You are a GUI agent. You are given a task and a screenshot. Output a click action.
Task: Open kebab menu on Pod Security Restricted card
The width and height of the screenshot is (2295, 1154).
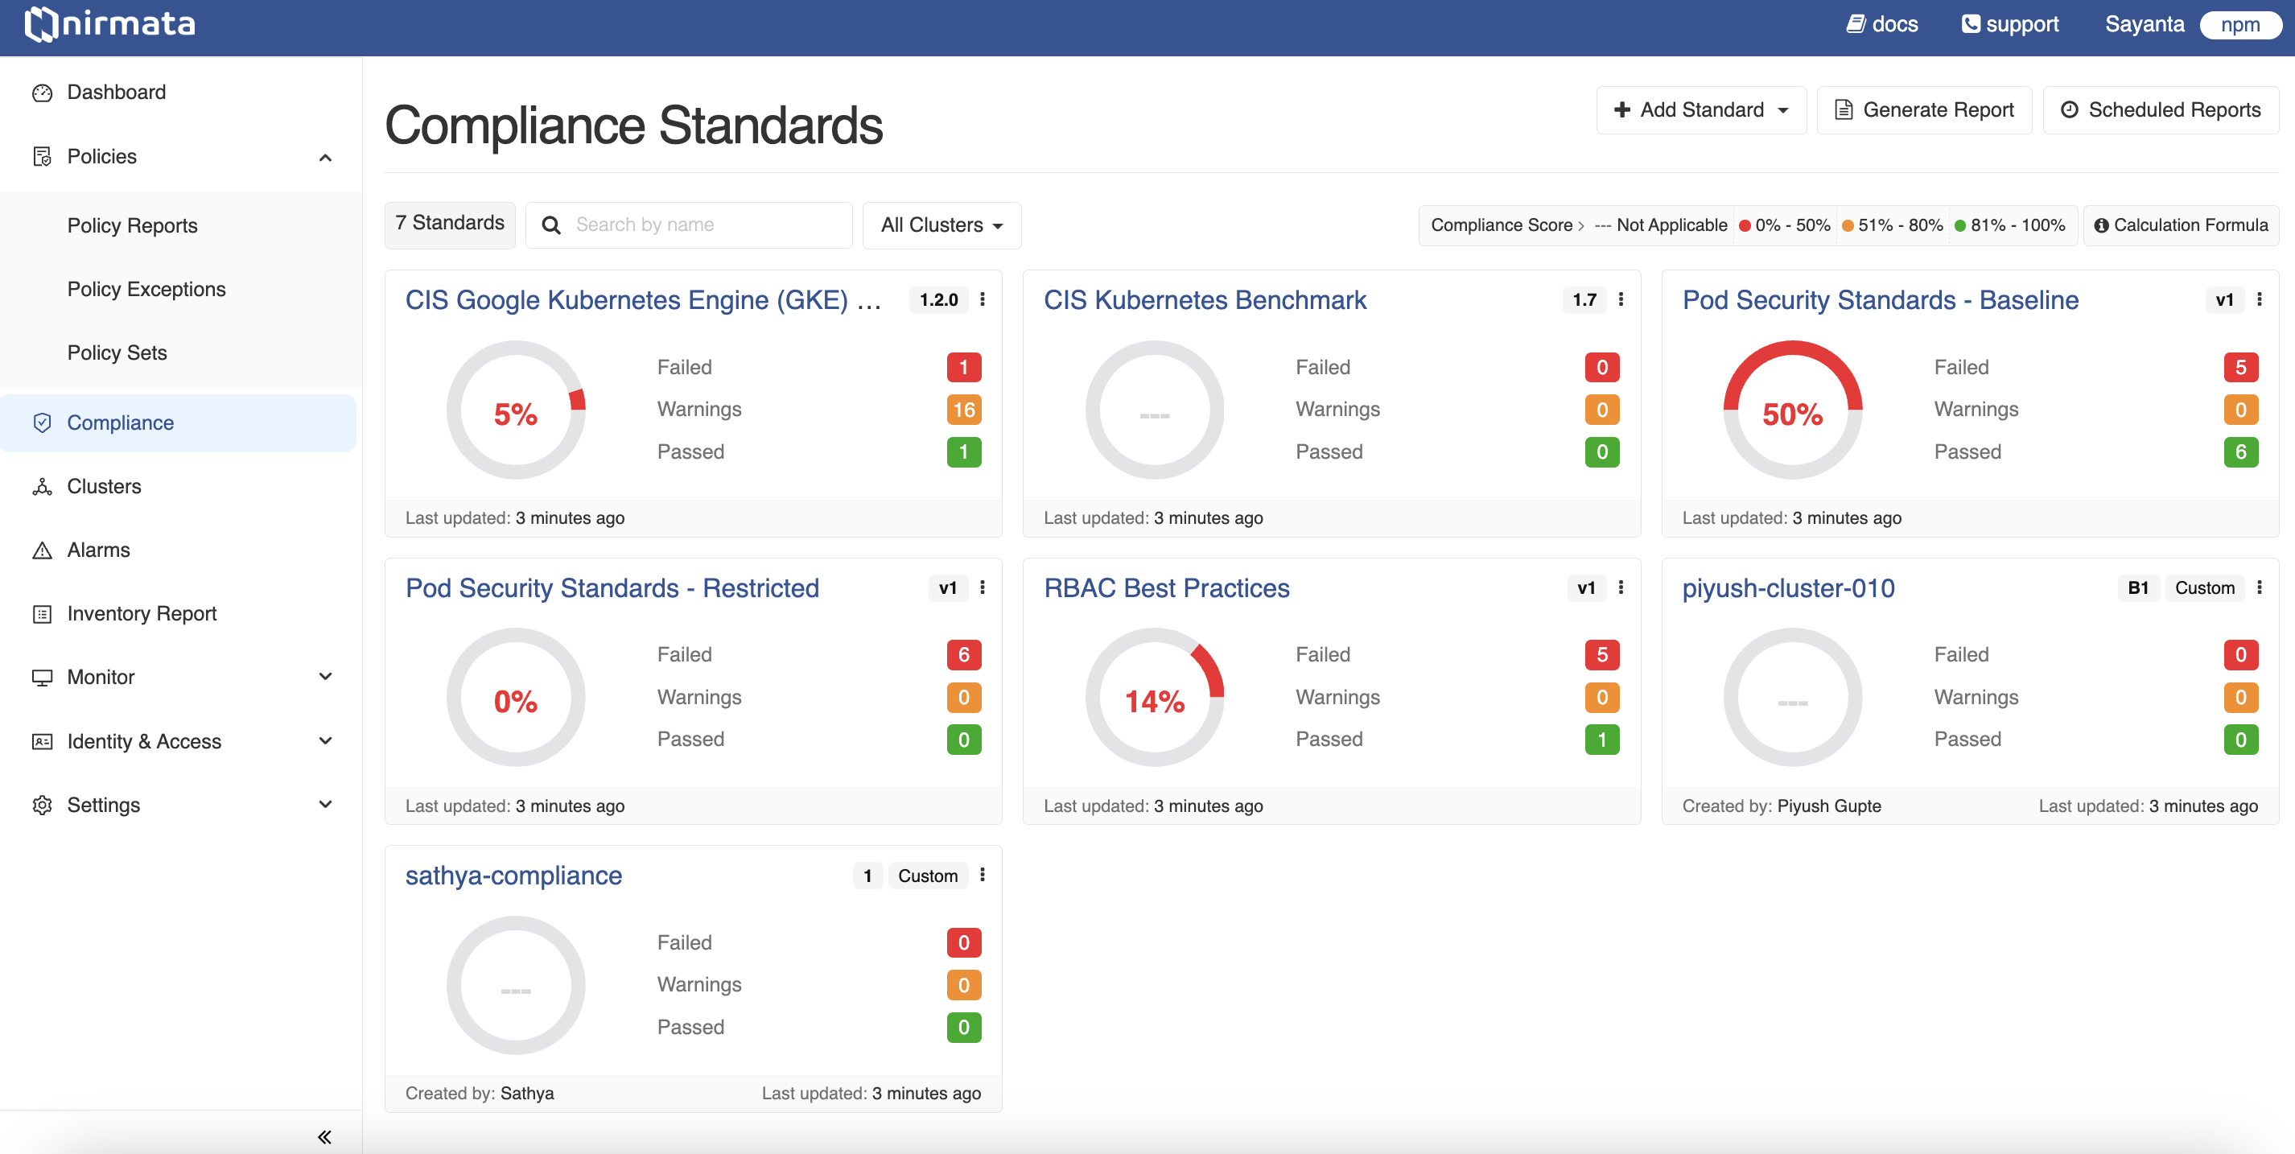pos(982,587)
